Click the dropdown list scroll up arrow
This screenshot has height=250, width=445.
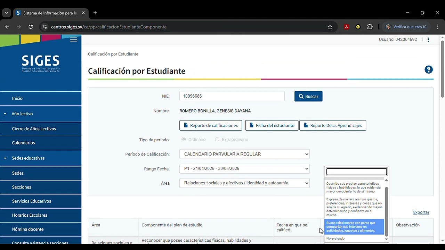coord(386,180)
